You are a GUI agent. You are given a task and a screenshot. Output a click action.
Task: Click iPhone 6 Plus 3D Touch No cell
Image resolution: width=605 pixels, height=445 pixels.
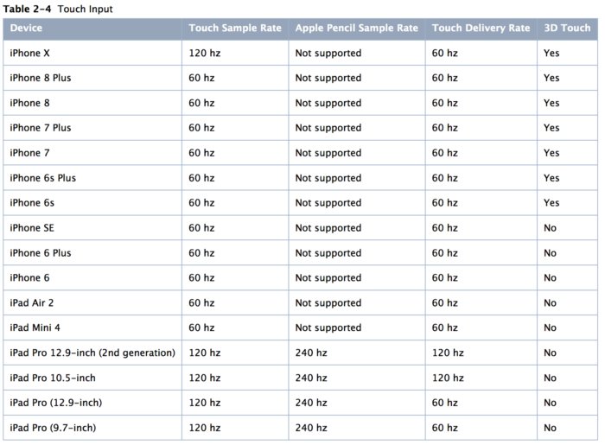pos(551,253)
